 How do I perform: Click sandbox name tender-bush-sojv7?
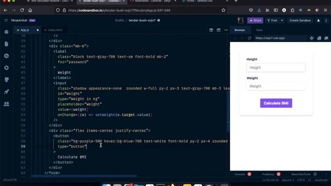(x=142, y=21)
